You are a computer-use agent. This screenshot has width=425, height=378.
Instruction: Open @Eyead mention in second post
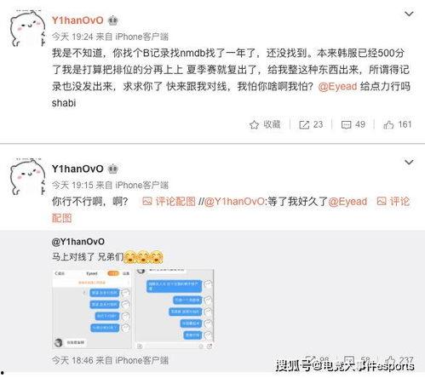tap(347, 202)
